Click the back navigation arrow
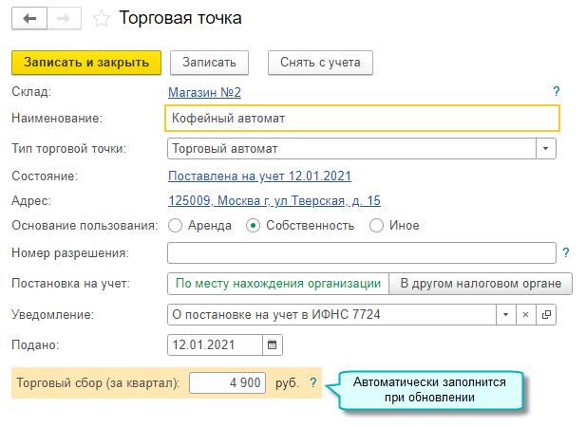Screen dimensions: 586x427 coord(29,18)
